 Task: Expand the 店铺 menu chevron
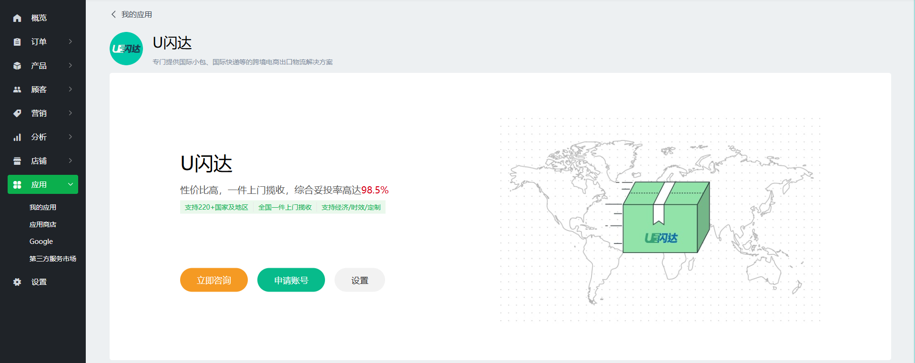pyautogui.click(x=71, y=161)
